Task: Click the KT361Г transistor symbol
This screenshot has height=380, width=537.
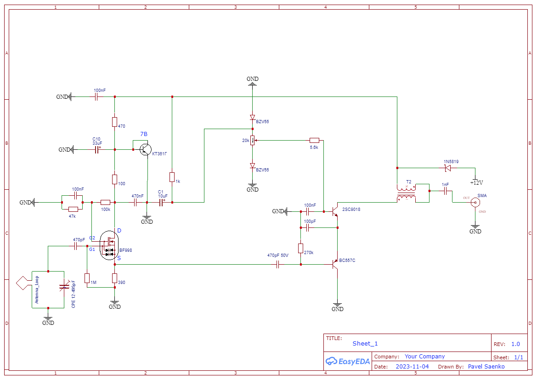Action: coord(146,149)
